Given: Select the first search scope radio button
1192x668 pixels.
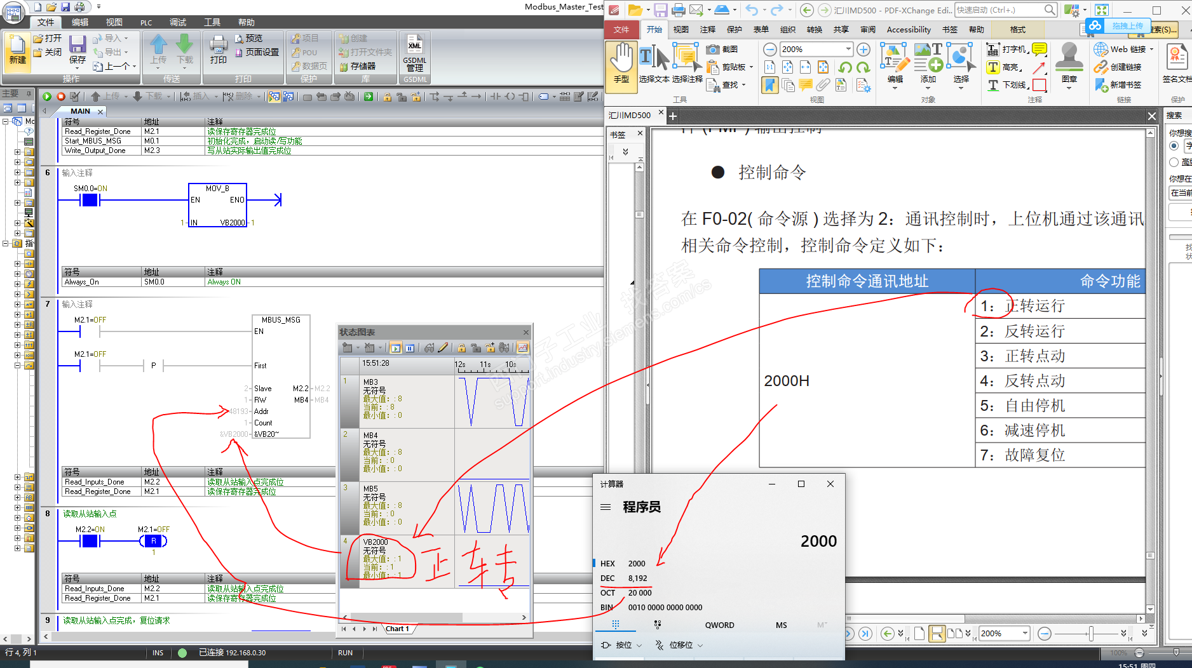Looking at the screenshot, I should point(1174,145).
